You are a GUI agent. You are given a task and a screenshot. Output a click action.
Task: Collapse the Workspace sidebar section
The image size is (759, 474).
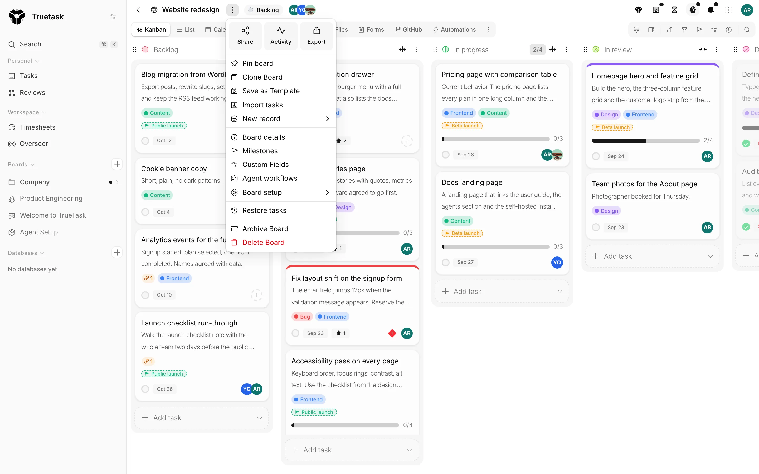(27, 112)
